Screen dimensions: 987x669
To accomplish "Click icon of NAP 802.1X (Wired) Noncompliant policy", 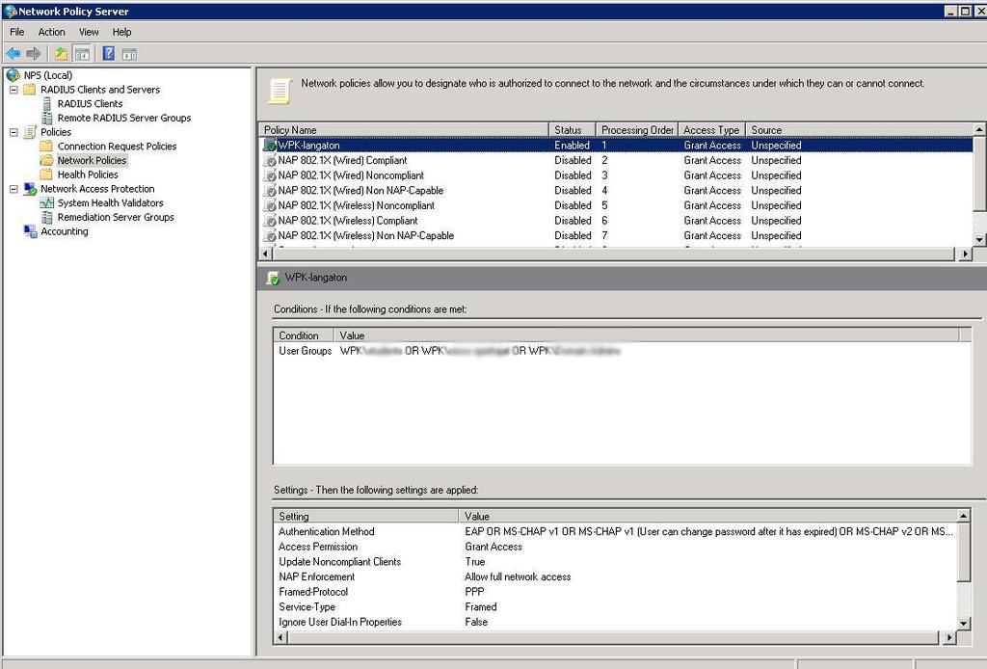I will tap(270, 175).
